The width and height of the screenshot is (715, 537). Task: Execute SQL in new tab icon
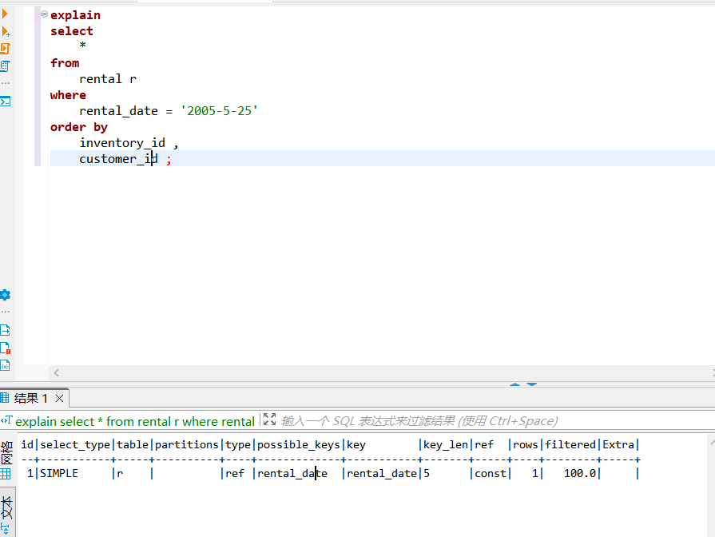point(5,32)
